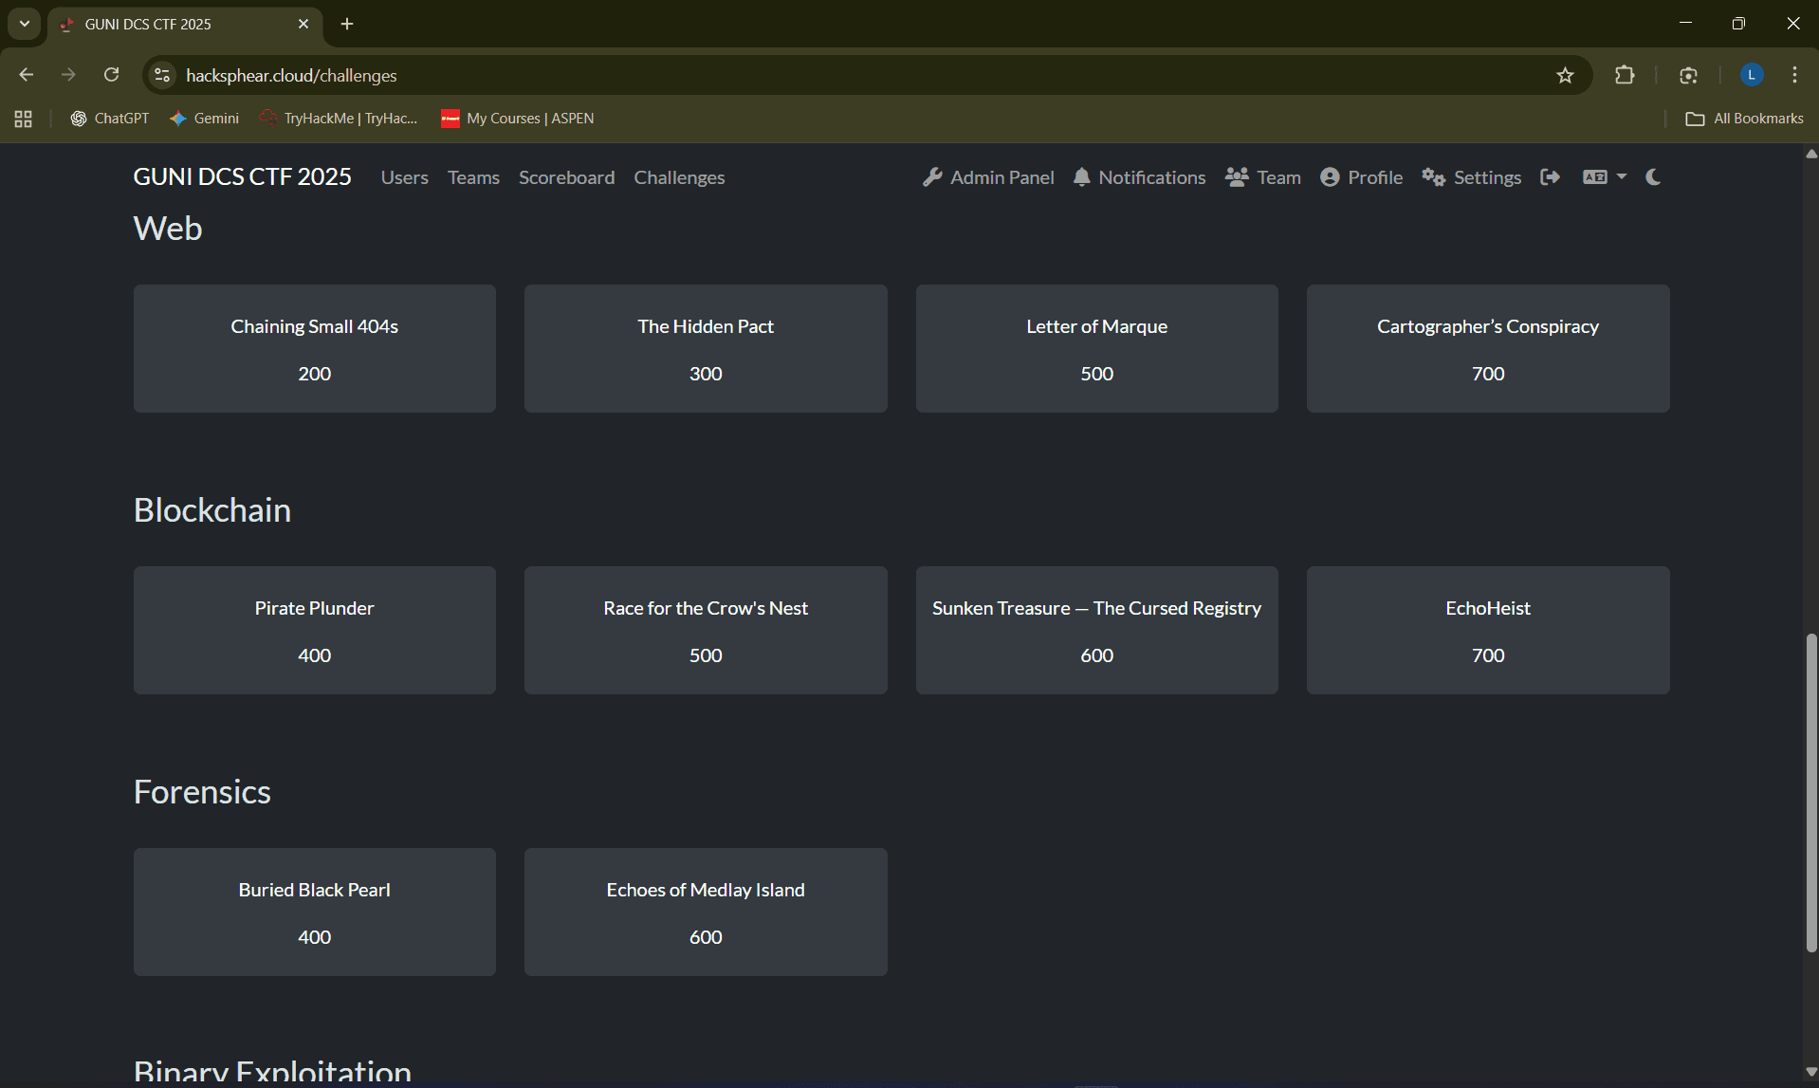This screenshot has height=1088, width=1819.
Task: Open the Teams navigation item
Action: coord(473,177)
